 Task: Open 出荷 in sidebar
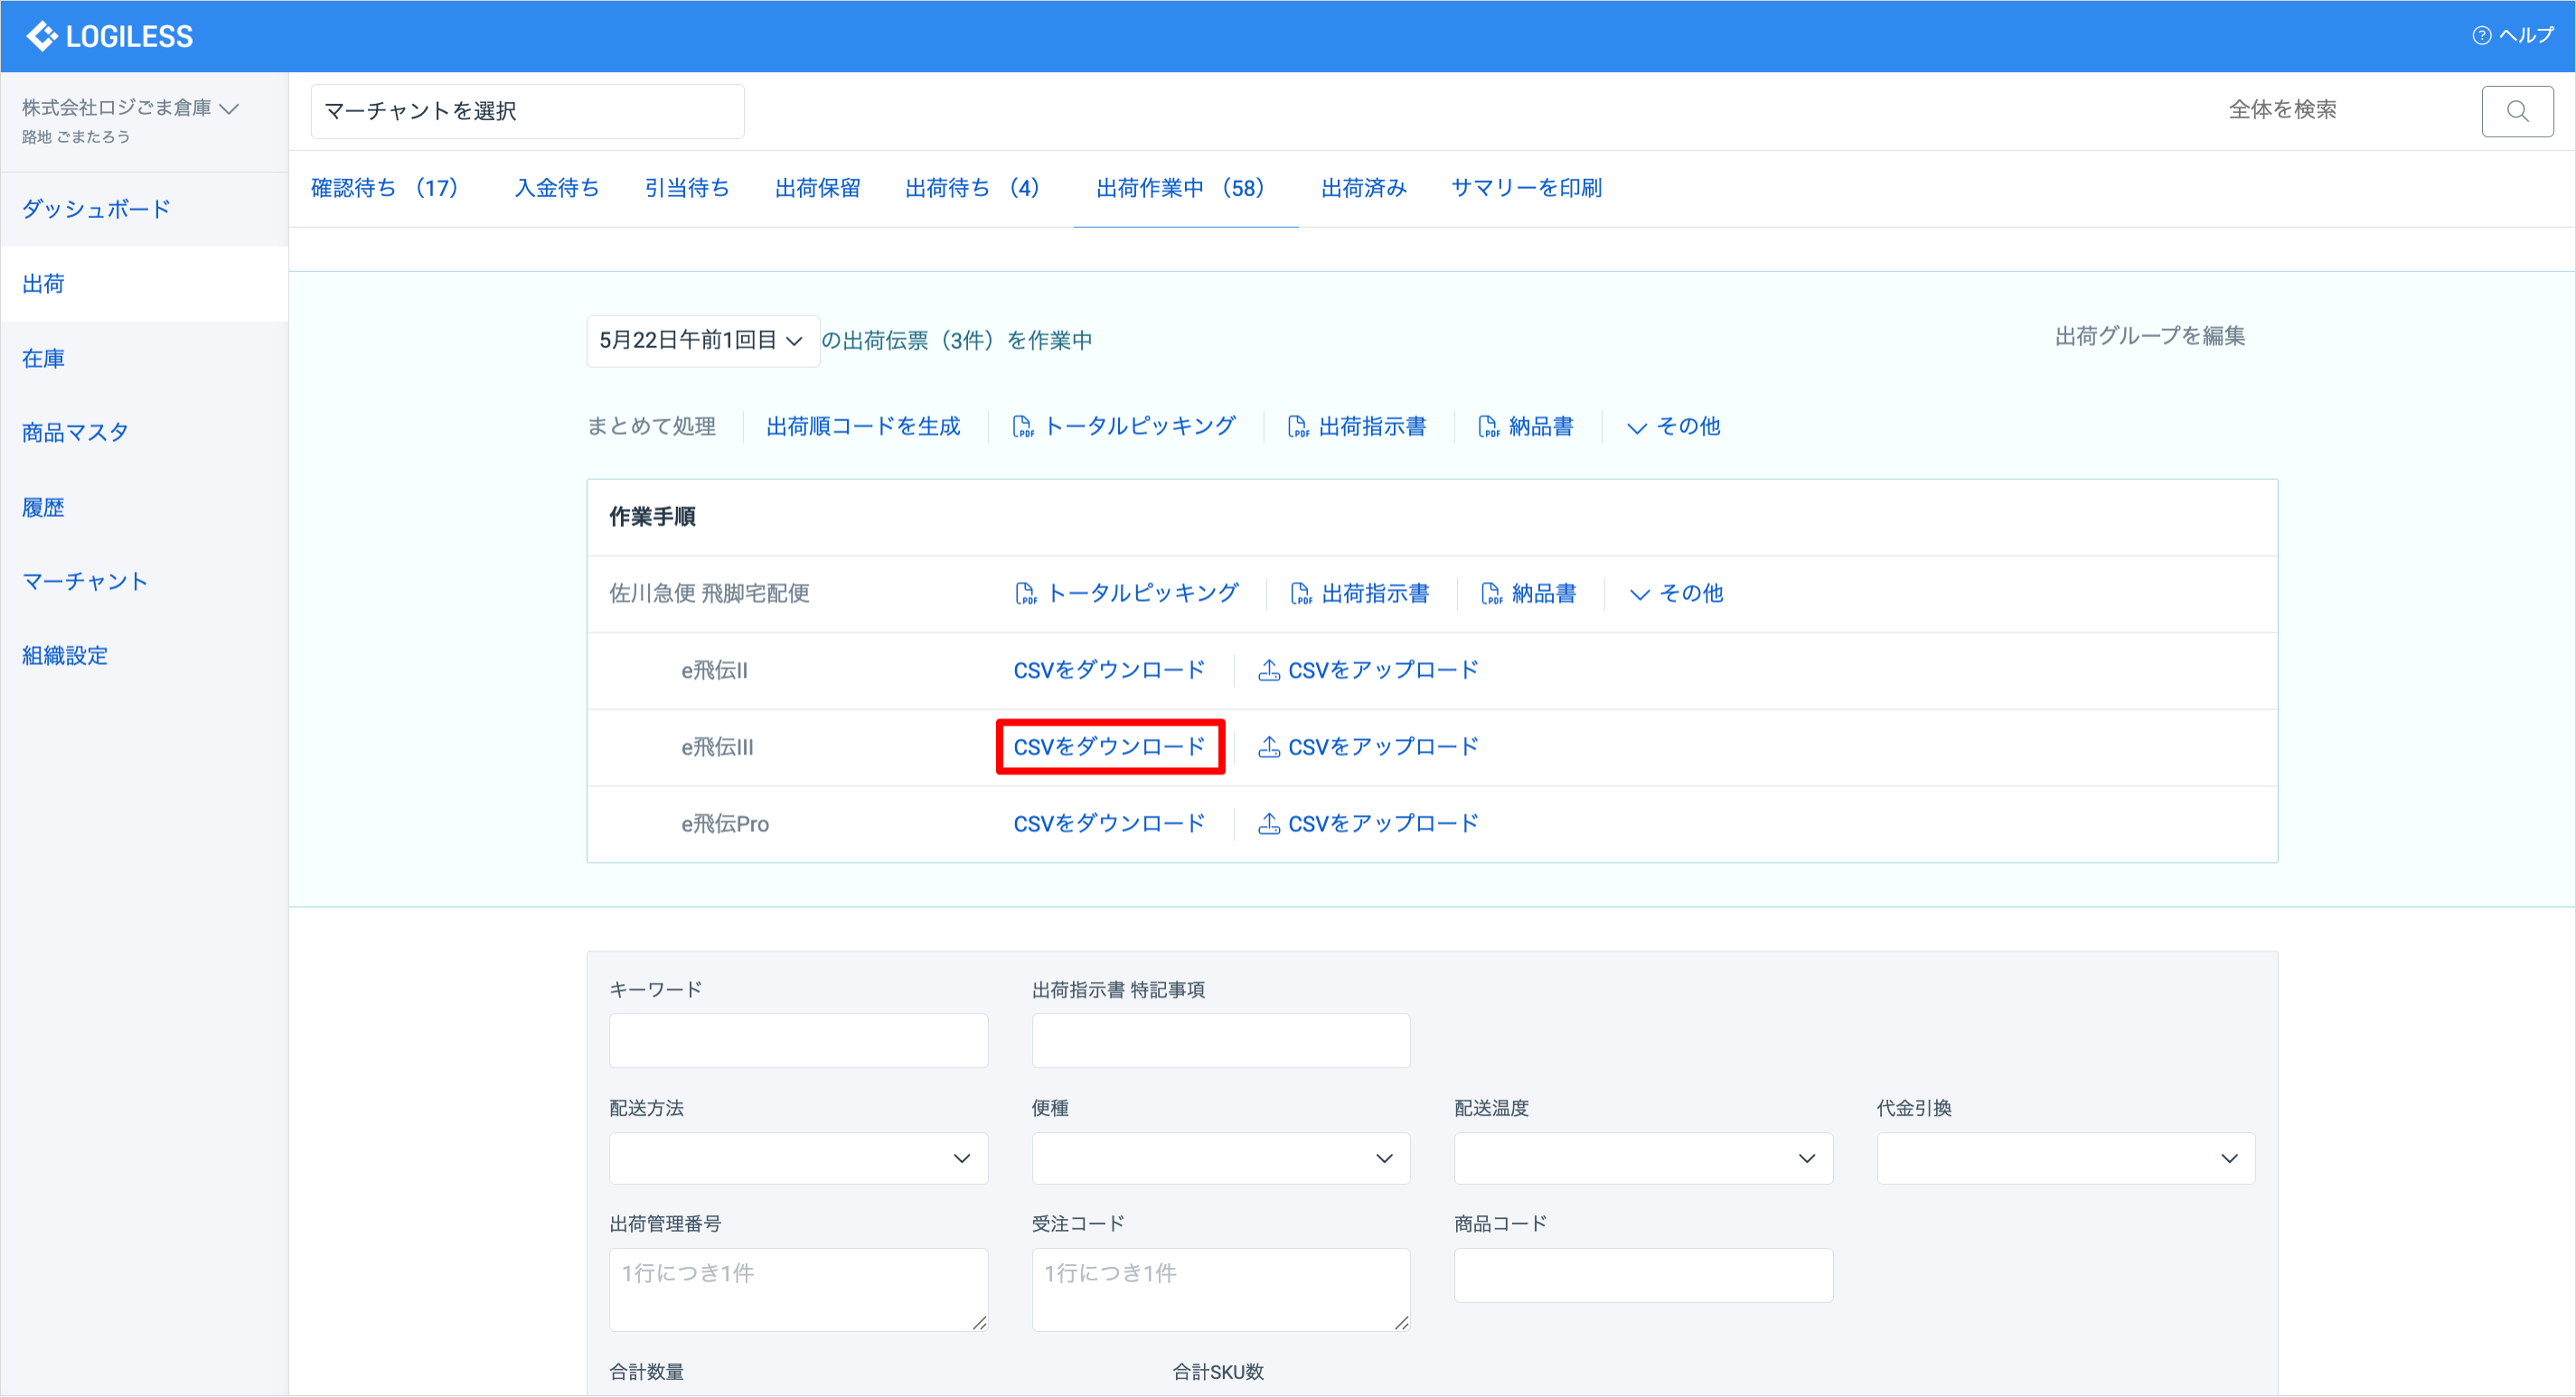point(144,284)
